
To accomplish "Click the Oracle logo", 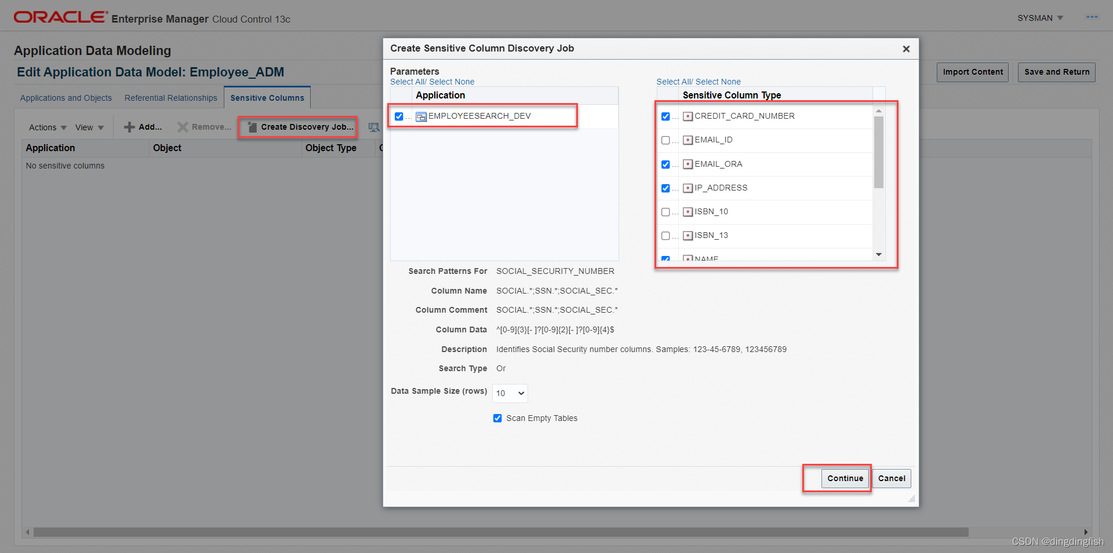I will coord(61,17).
